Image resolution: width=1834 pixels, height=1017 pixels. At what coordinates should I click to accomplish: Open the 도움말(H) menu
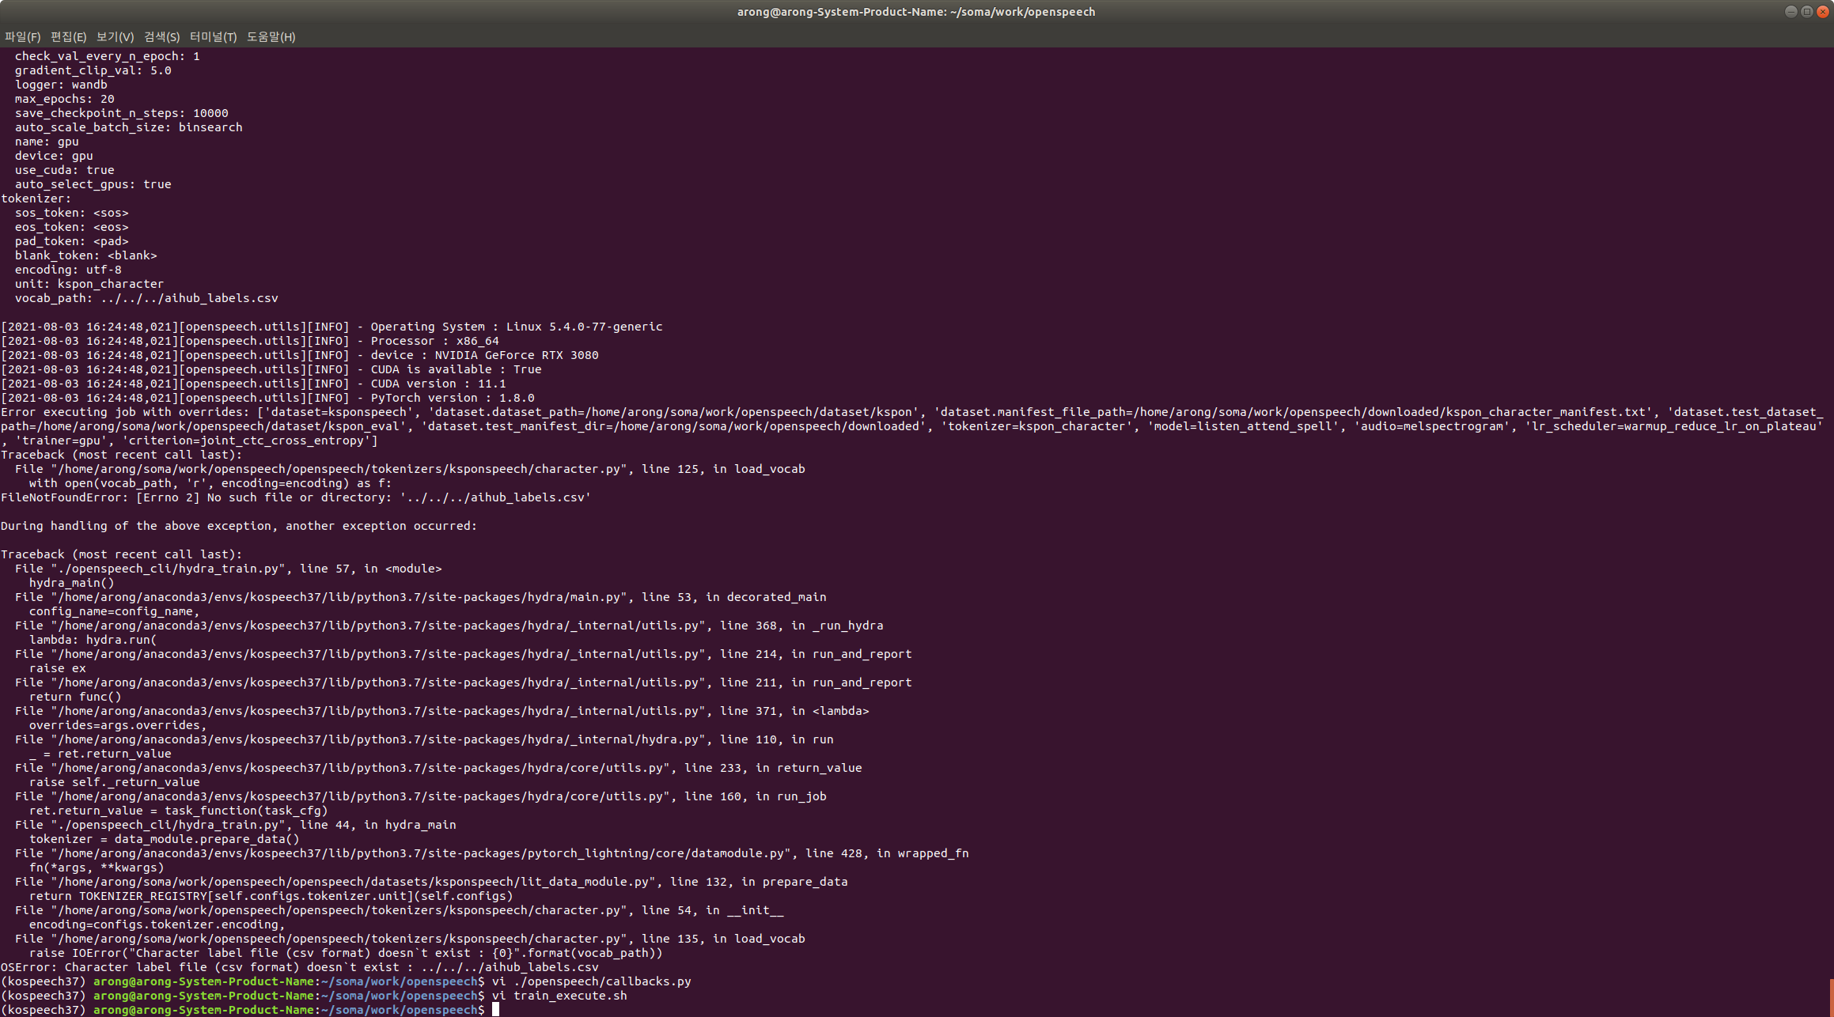[x=271, y=36]
